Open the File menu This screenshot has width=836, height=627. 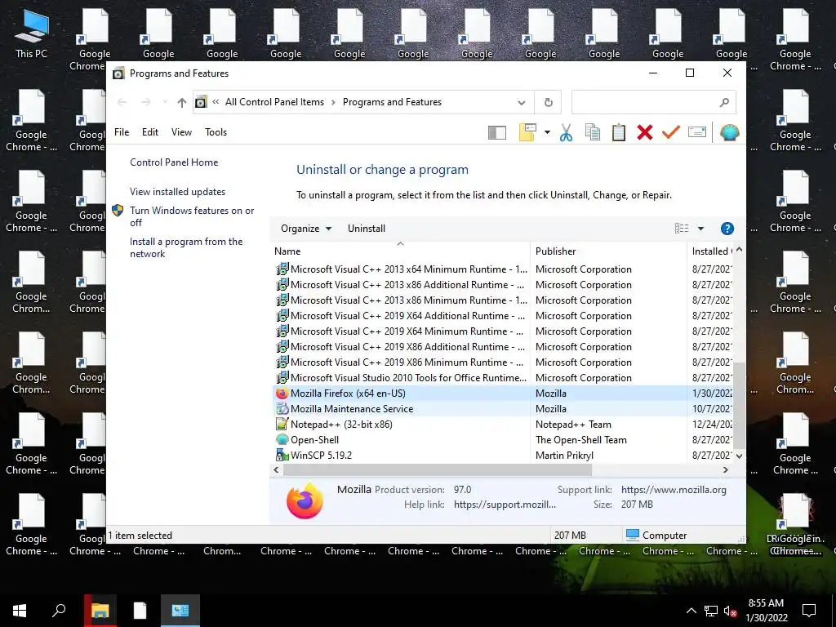click(x=122, y=132)
